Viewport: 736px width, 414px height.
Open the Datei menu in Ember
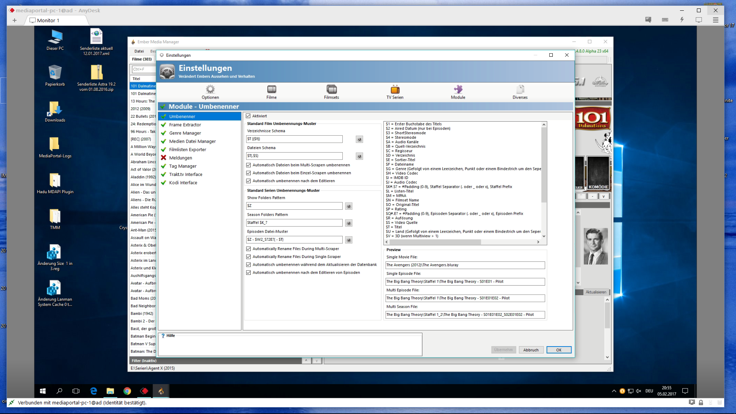[x=139, y=51]
